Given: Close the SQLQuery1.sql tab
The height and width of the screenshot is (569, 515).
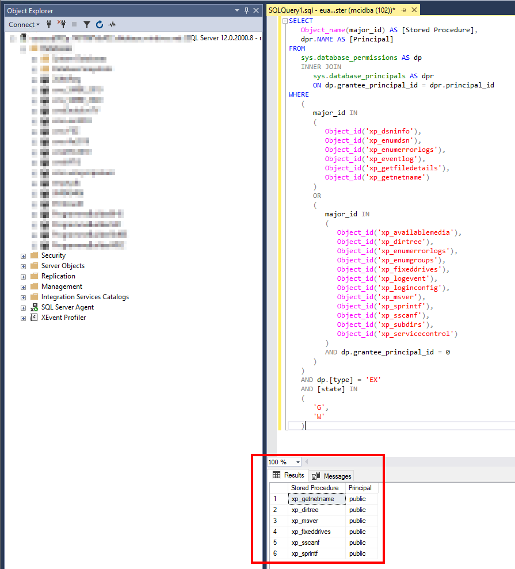Looking at the screenshot, I should point(414,10).
